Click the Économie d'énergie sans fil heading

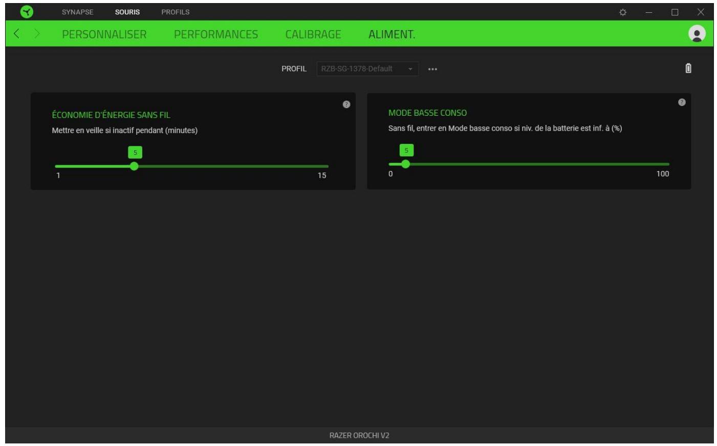point(111,115)
